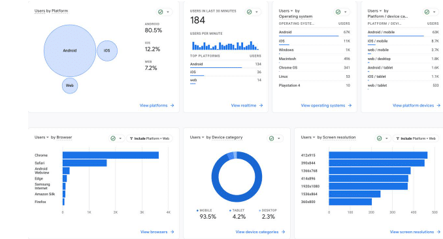The width and height of the screenshot is (443, 239).
Task: Click the 412x915 bar in the resolution chart
Action: [378, 155]
